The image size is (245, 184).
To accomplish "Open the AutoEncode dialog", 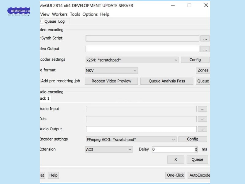I will [199, 175].
